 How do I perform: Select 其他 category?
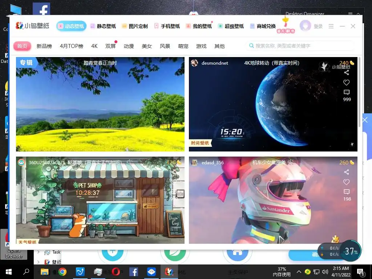coord(219,46)
